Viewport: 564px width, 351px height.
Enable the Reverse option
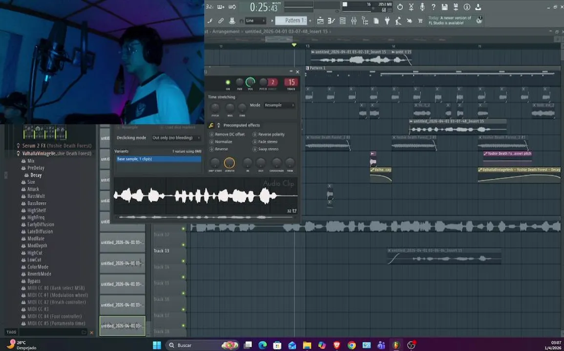(219, 149)
